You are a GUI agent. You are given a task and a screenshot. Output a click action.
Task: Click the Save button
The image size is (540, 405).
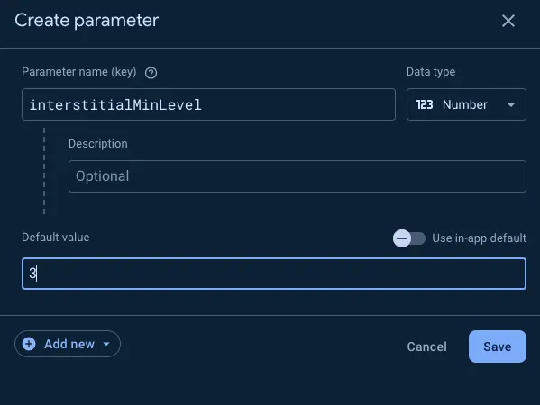tap(498, 346)
